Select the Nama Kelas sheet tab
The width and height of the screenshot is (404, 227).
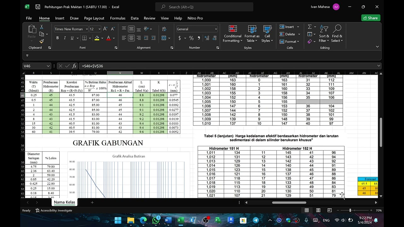[x=64, y=202]
